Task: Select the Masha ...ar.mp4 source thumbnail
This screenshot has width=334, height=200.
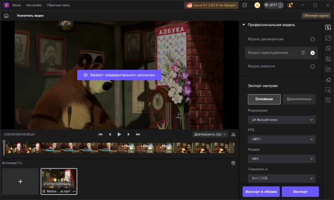Action: click(59, 182)
